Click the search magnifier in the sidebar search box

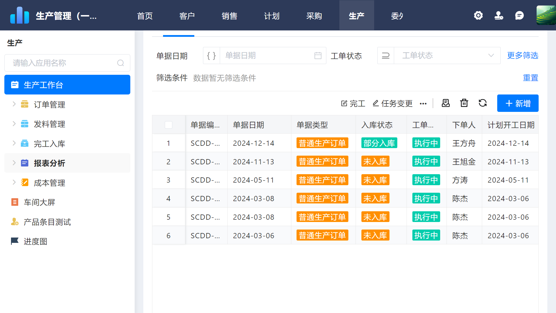point(121,63)
